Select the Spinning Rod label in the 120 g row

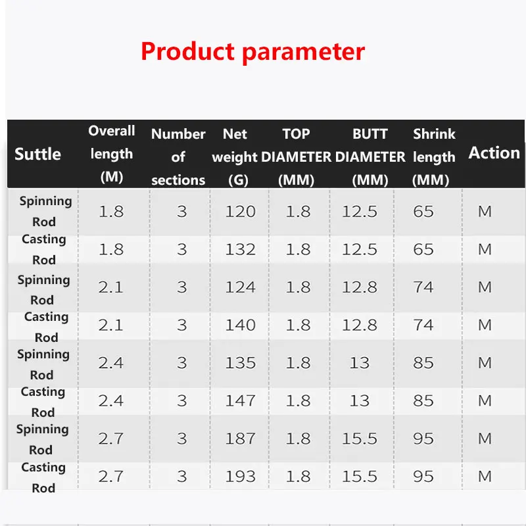[x=45, y=211]
